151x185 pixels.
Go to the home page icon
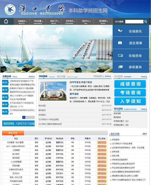click(6, 21)
